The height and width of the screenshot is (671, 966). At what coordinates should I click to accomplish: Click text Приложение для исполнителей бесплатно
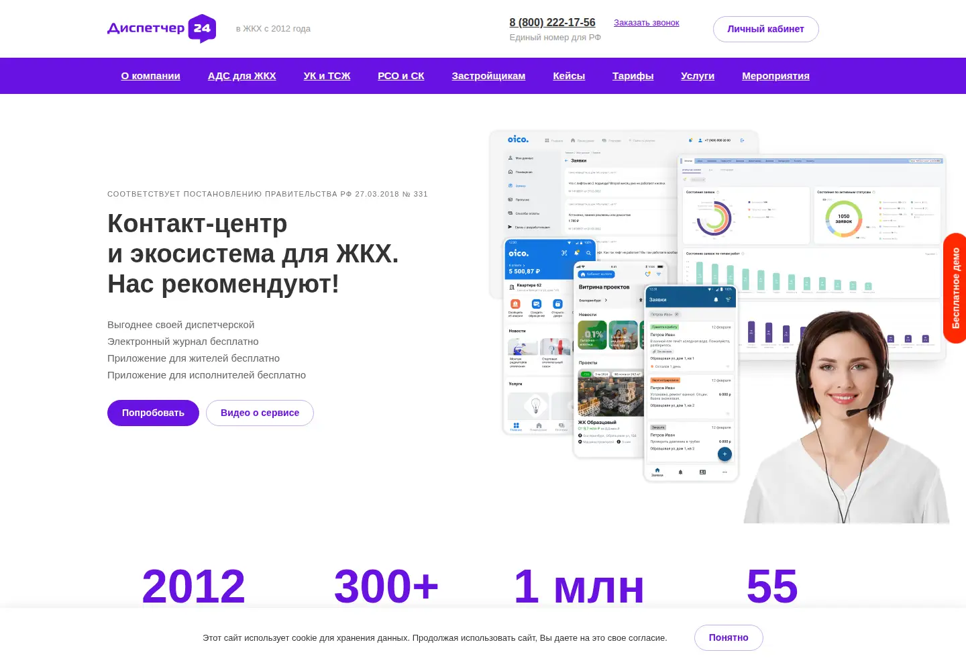(x=207, y=375)
